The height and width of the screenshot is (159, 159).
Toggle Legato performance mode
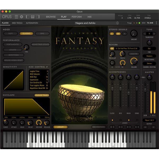12,50
